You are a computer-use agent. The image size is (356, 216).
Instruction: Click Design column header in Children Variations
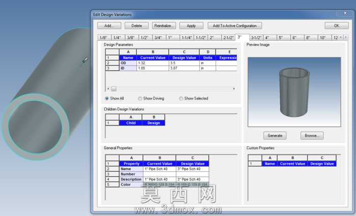(x=154, y=123)
